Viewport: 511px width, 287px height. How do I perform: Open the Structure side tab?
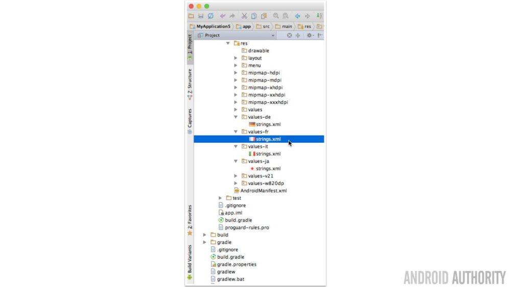pos(190,84)
